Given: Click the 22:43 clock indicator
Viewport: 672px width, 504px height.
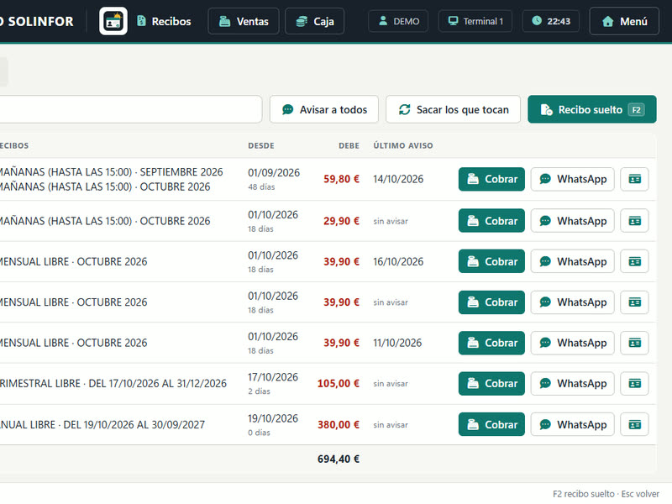Looking at the screenshot, I should [x=551, y=21].
